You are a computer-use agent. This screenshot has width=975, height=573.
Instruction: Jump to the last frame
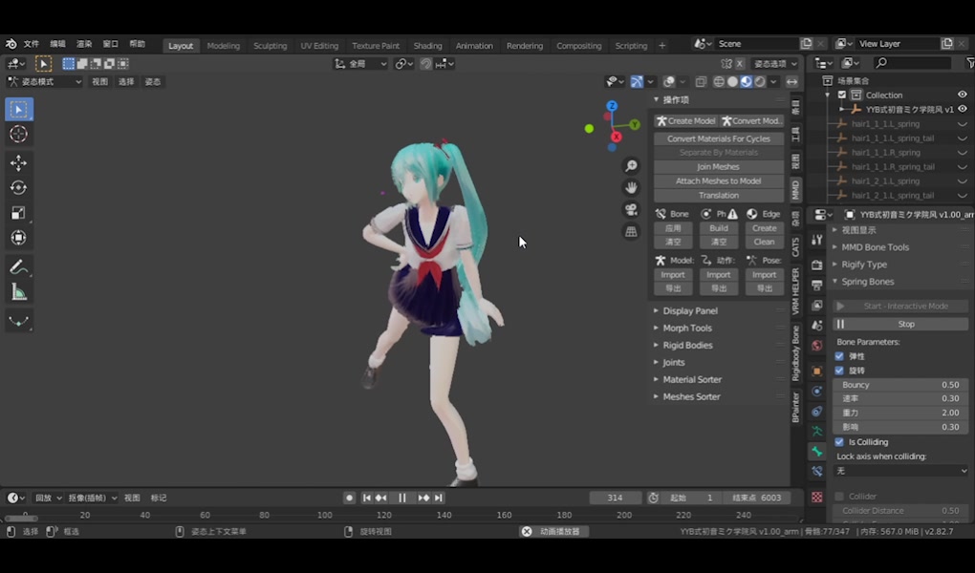click(439, 498)
